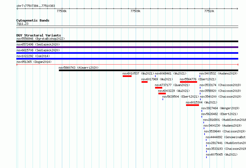This screenshot has width=246, height=168.
Task: Open nsv3403532 (Audano2019) label
Action: pyautogui.click(x=218, y=73)
